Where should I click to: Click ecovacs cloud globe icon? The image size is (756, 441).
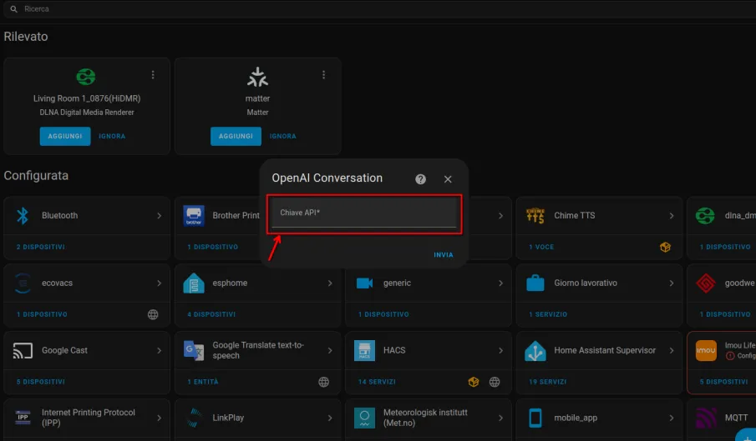coord(153,314)
